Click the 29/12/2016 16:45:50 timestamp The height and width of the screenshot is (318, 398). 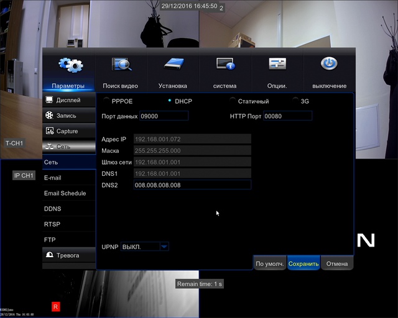(x=189, y=6)
